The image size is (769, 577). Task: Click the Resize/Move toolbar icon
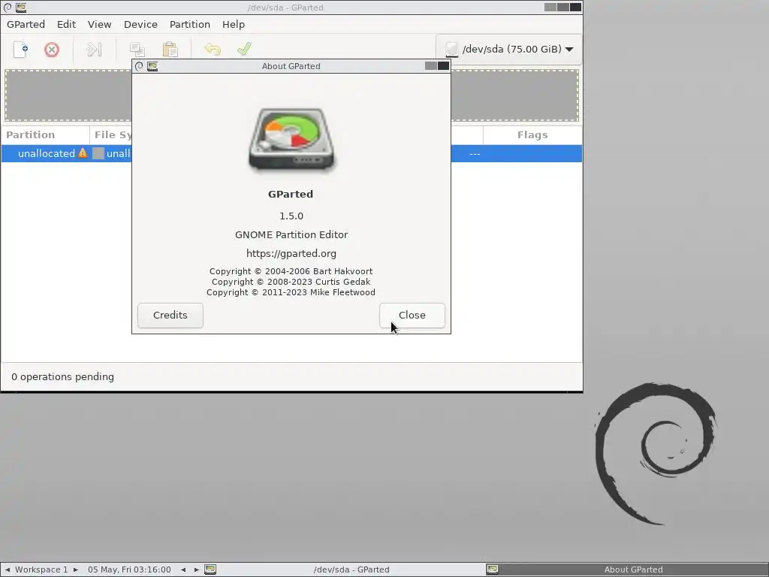tap(94, 50)
